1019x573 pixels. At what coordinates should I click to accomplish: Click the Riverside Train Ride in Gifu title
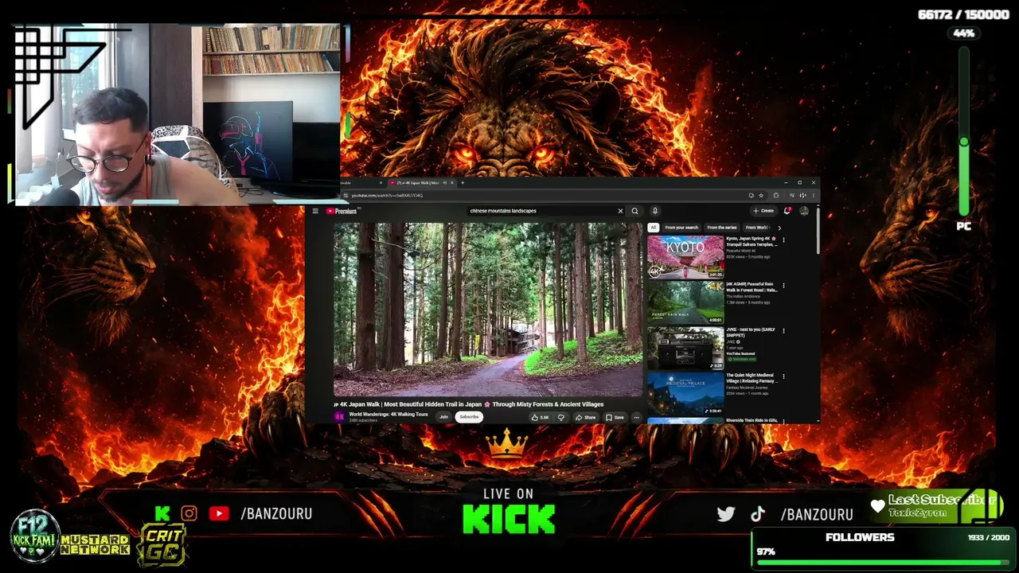pyautogui.click(x=752, y=420)
